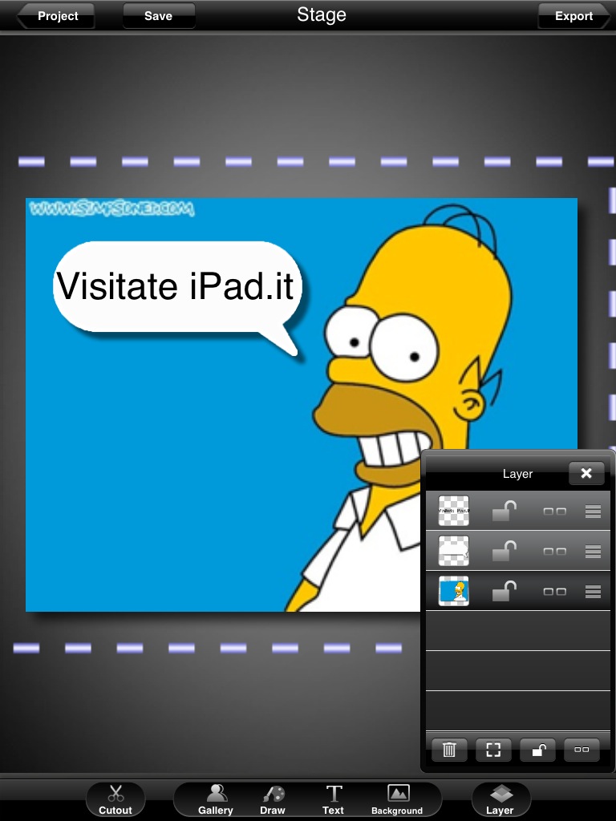Go back to Project screen
Screen dimensions: 616x821
tap(55, 16)
